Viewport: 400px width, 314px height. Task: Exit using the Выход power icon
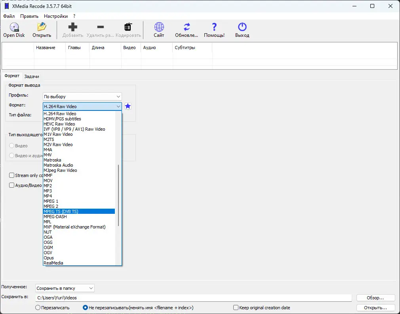tap(242, 27)
